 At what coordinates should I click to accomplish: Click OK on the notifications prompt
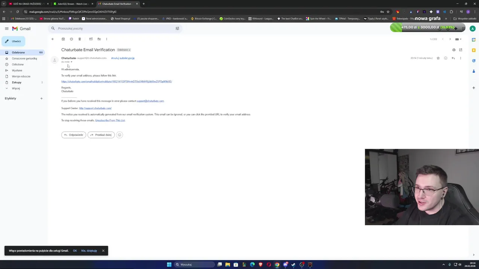coord(75,251)
